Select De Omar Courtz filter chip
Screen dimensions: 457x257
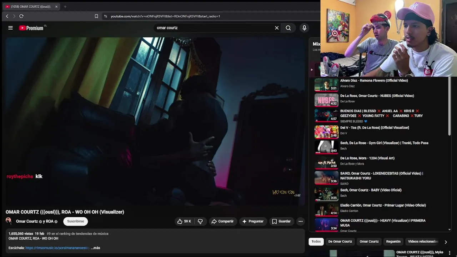point(340,242)
